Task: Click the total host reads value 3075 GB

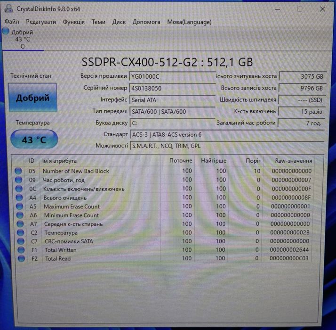Action: (x=303, y=76)
